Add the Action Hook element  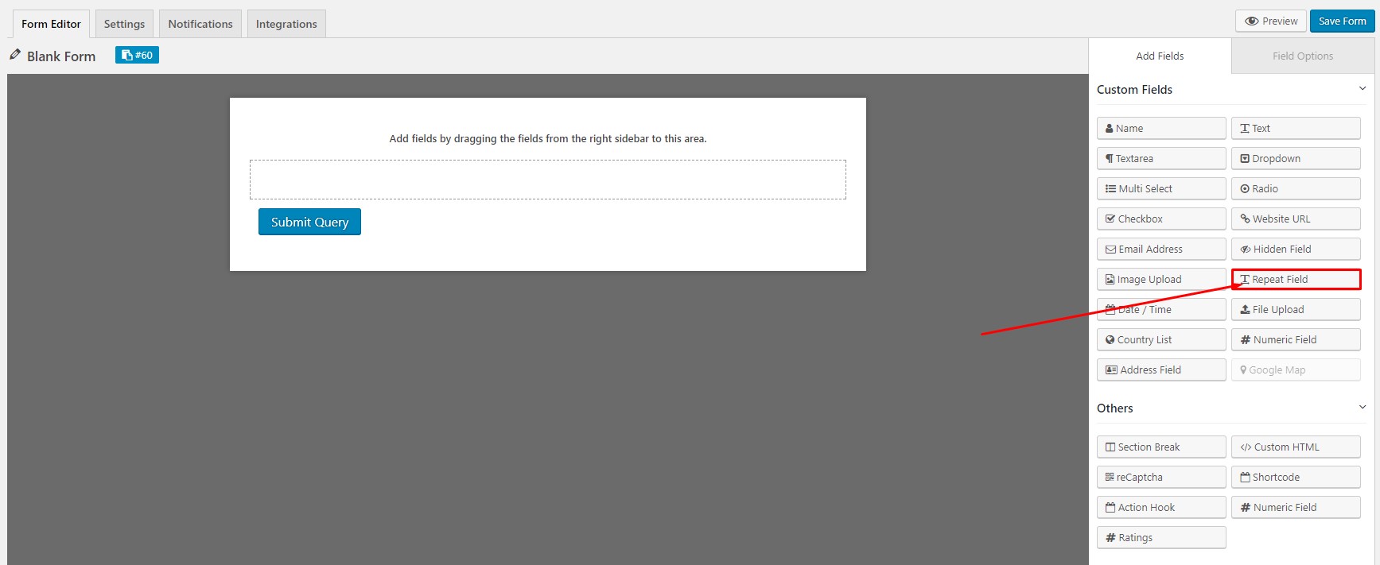1161,507
